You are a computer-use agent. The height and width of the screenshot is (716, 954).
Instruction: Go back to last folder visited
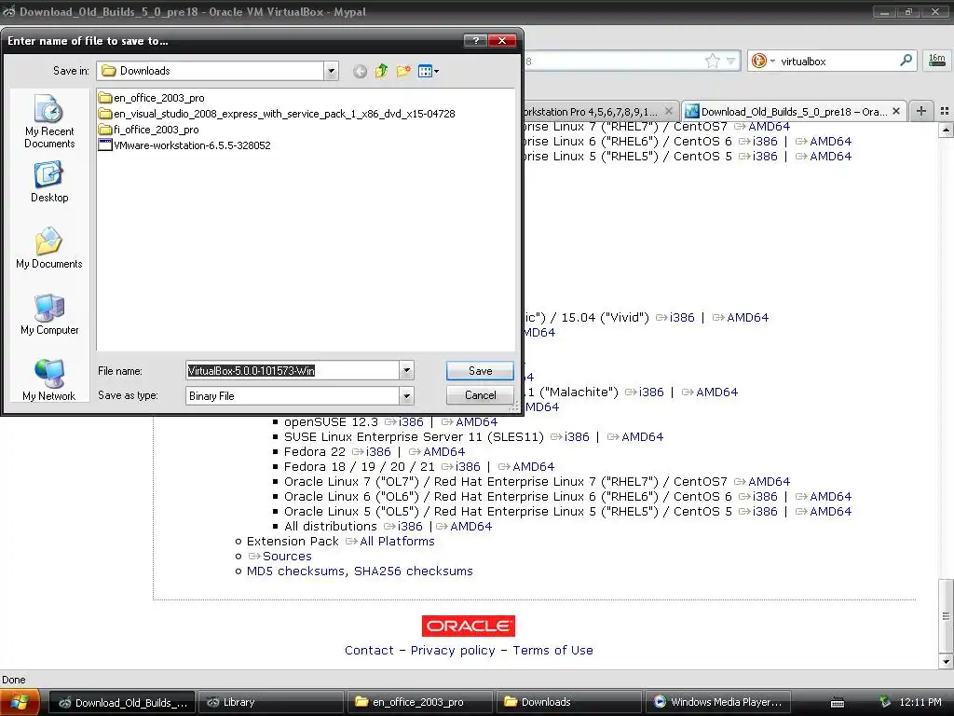click(x=360, y=71)
